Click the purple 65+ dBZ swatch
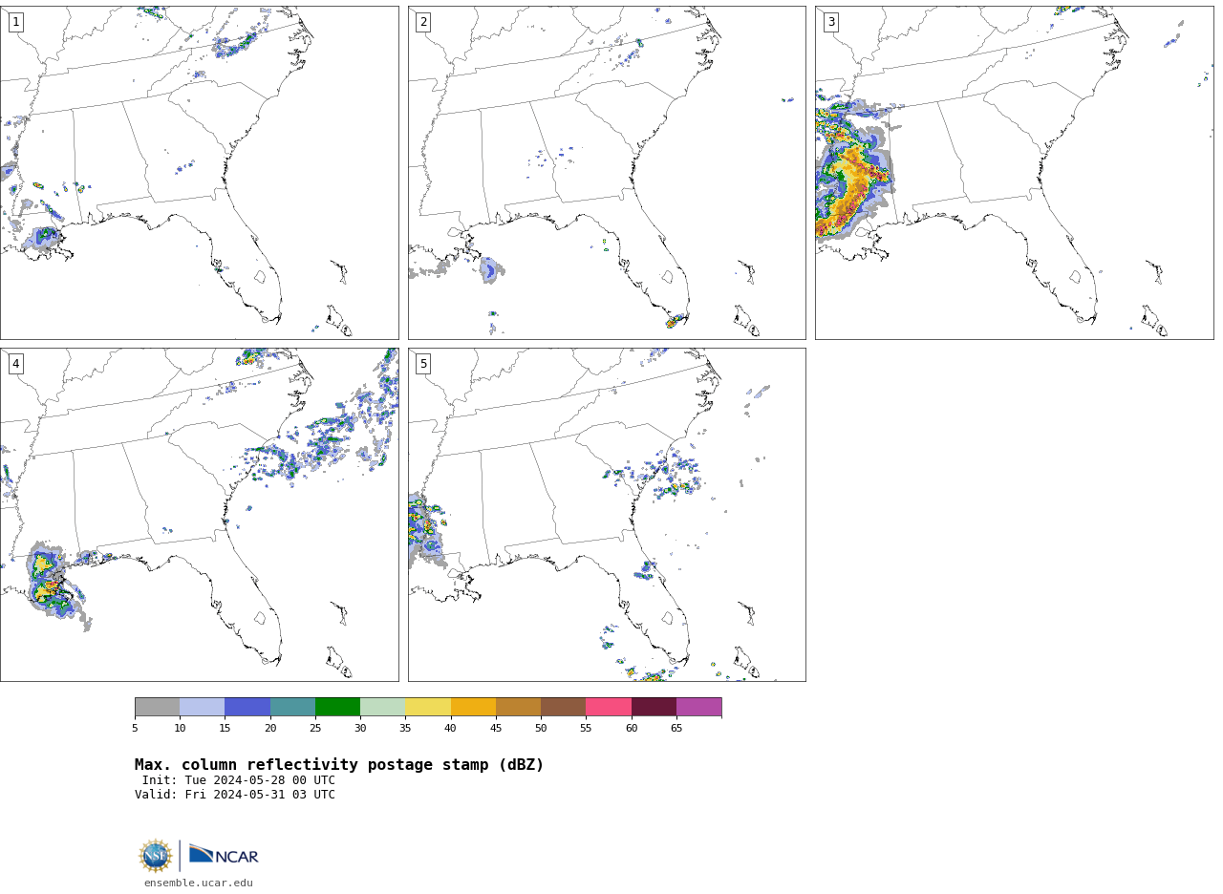 point(698,707)
